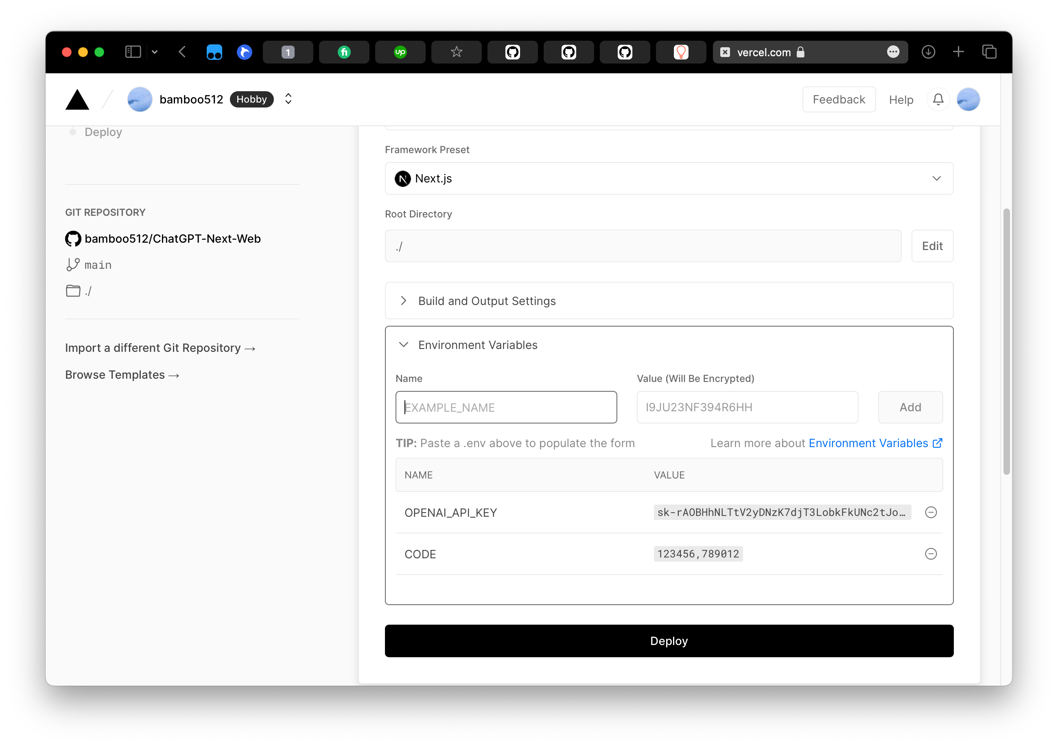
Task: Open the Framework Preset Next.js dropdown
Action: (x=669, y=178)
